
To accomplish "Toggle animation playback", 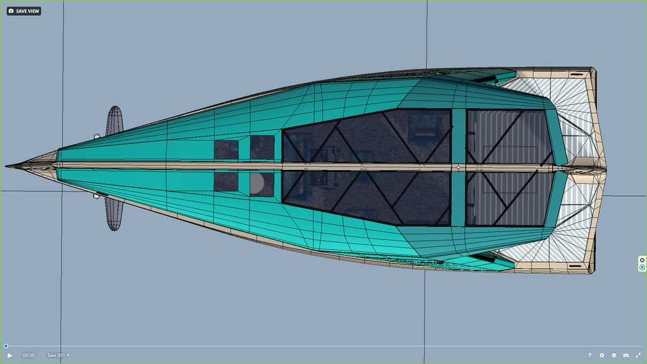I will click(x=9, y=355).
